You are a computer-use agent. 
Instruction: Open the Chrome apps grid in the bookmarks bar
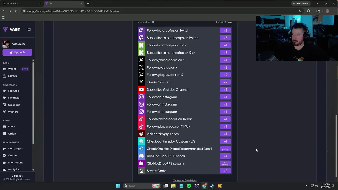[x=3, y=18]
